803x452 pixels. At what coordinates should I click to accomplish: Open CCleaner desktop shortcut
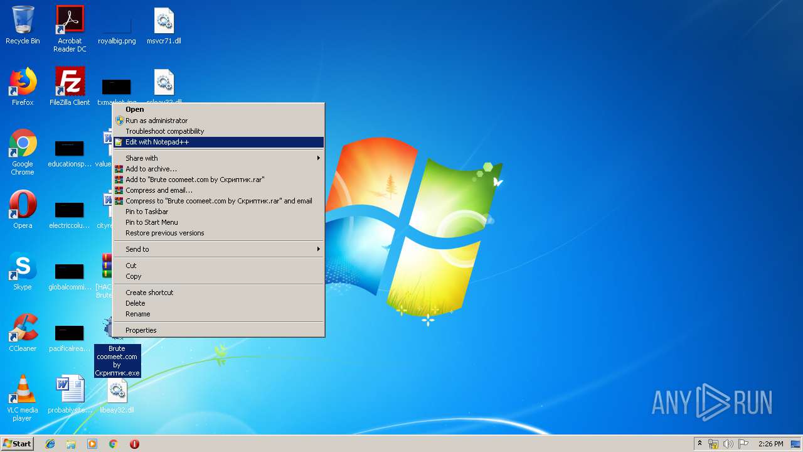coord(23,333)
